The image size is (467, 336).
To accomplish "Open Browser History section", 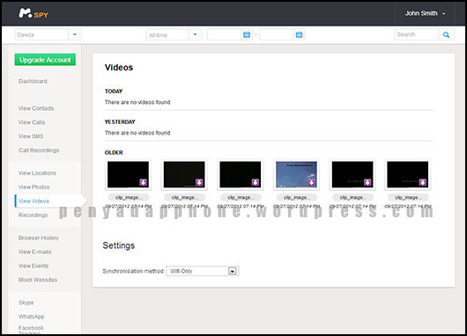I will pos(39,237).
